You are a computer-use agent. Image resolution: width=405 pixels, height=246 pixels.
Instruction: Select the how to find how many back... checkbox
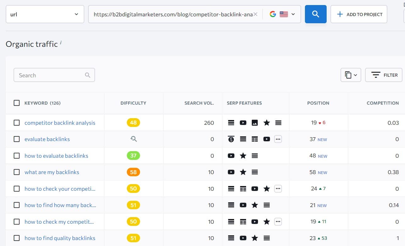(x=17, y=205)
